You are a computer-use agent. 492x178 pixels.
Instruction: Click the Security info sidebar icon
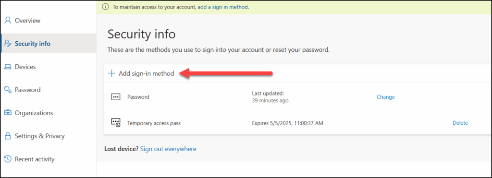8,44
